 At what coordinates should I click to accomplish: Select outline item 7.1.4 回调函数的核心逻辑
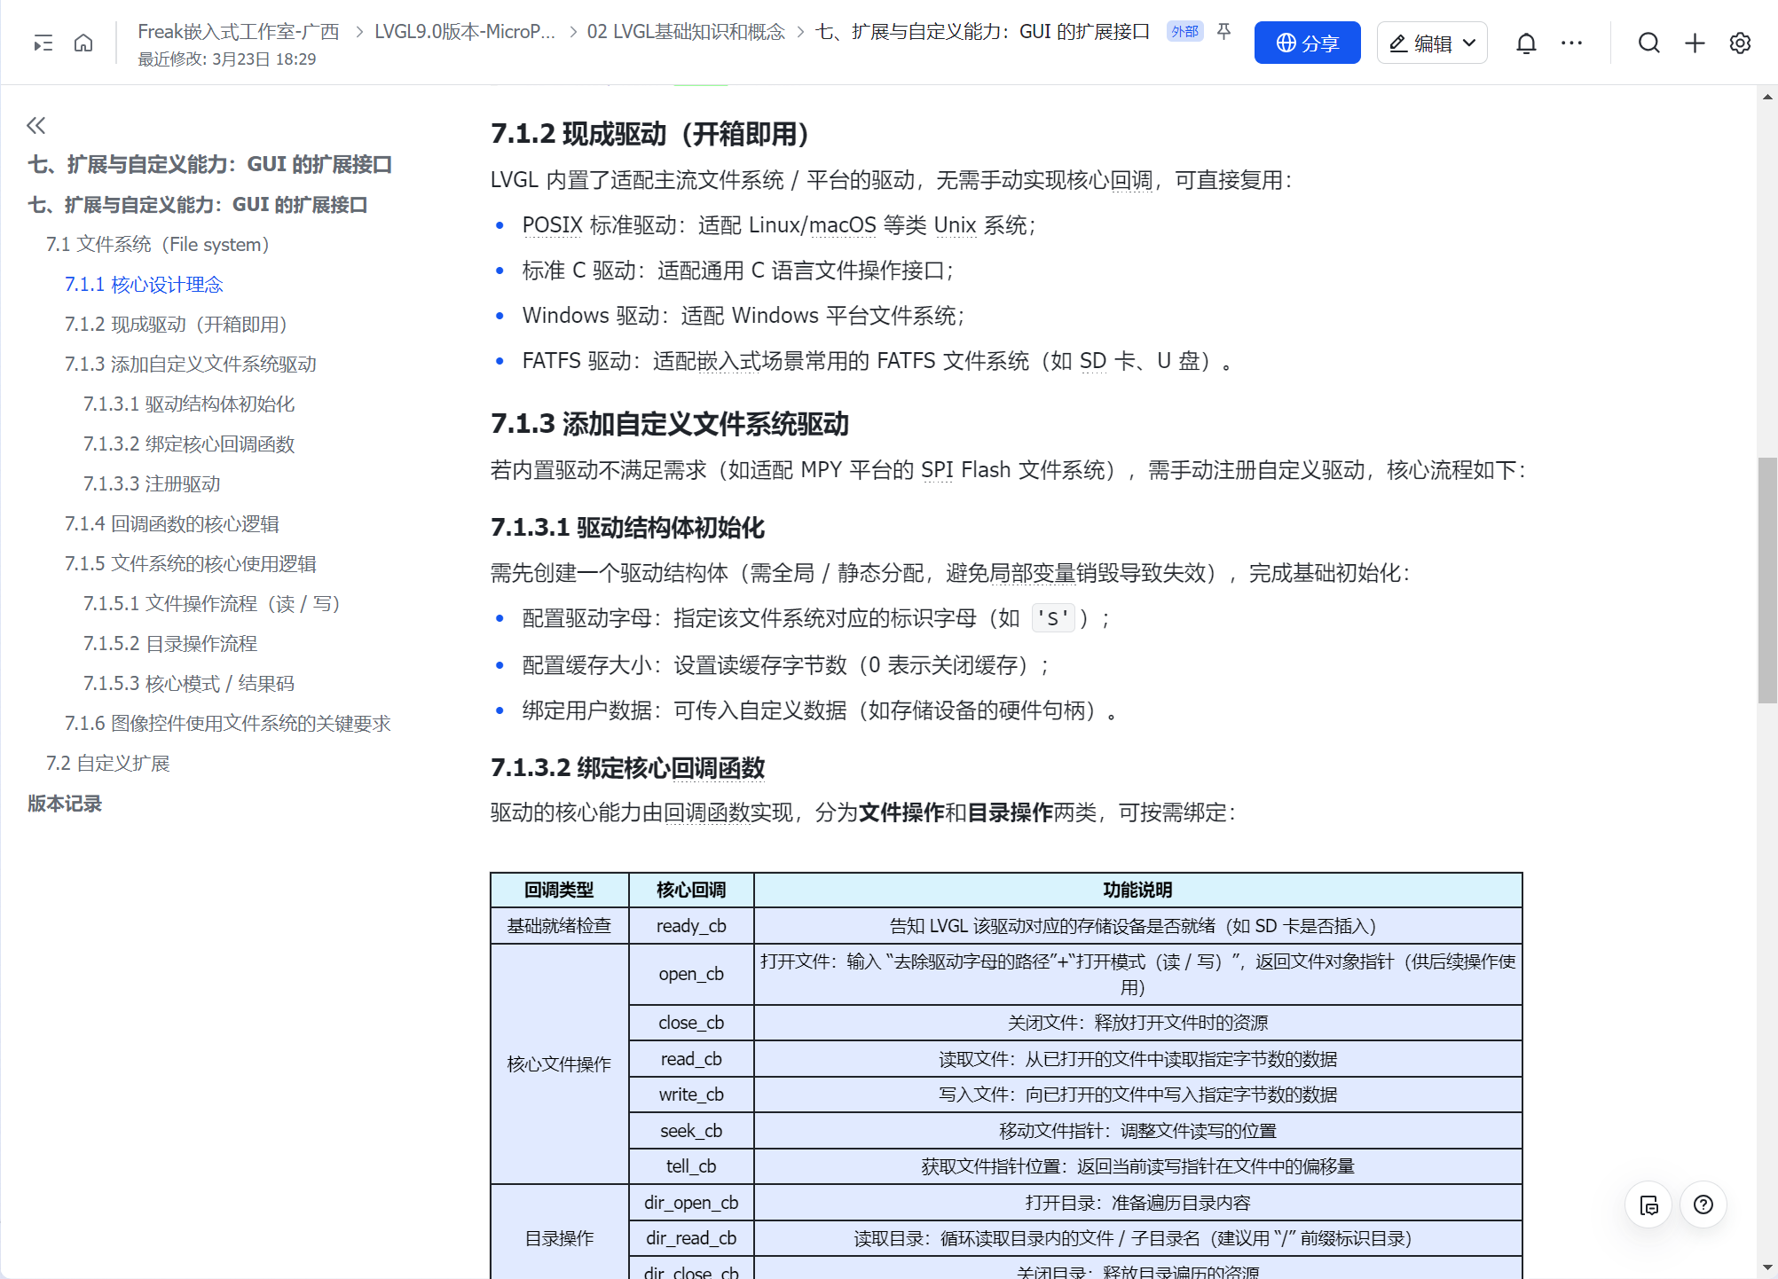[171, 523]
